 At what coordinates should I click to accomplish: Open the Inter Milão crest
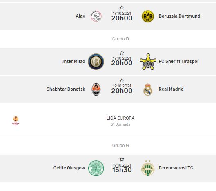(96, 61)
